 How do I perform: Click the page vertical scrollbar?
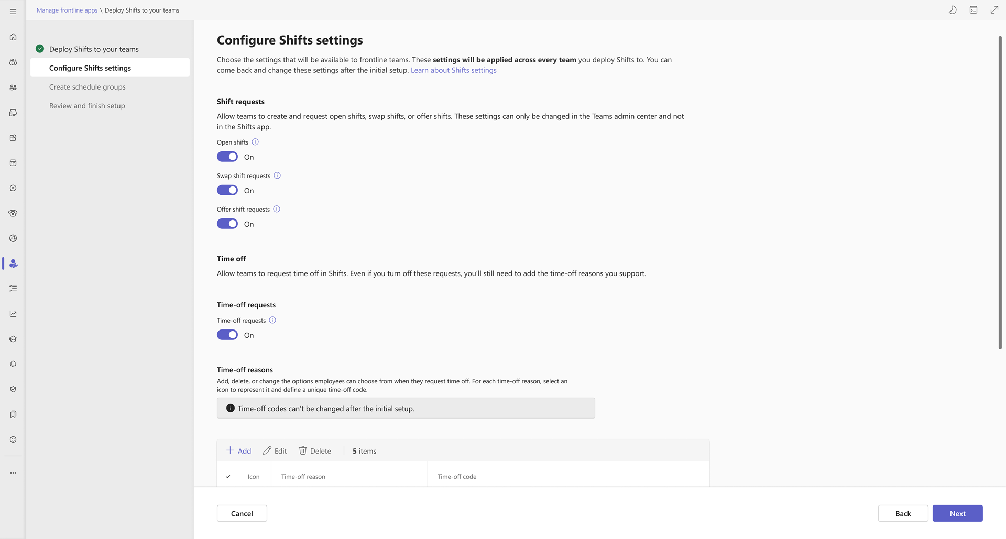(1000, 193)
